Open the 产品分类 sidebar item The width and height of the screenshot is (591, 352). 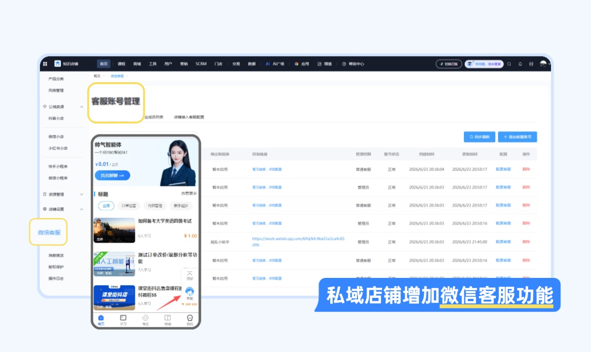click(x=56, y=79)
